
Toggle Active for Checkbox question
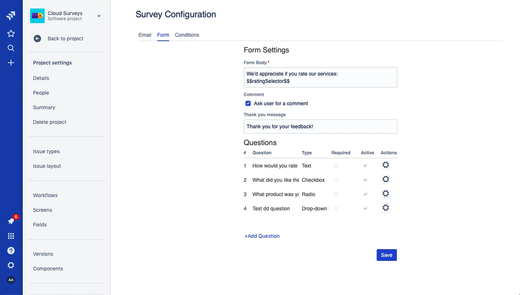365,180
